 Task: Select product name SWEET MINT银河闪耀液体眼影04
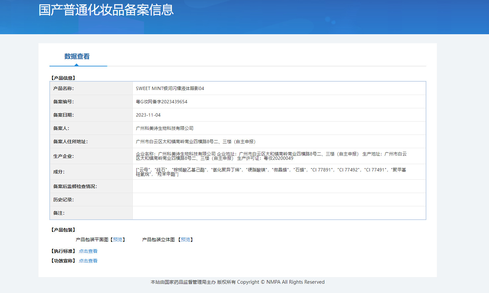tap(170, 88)
